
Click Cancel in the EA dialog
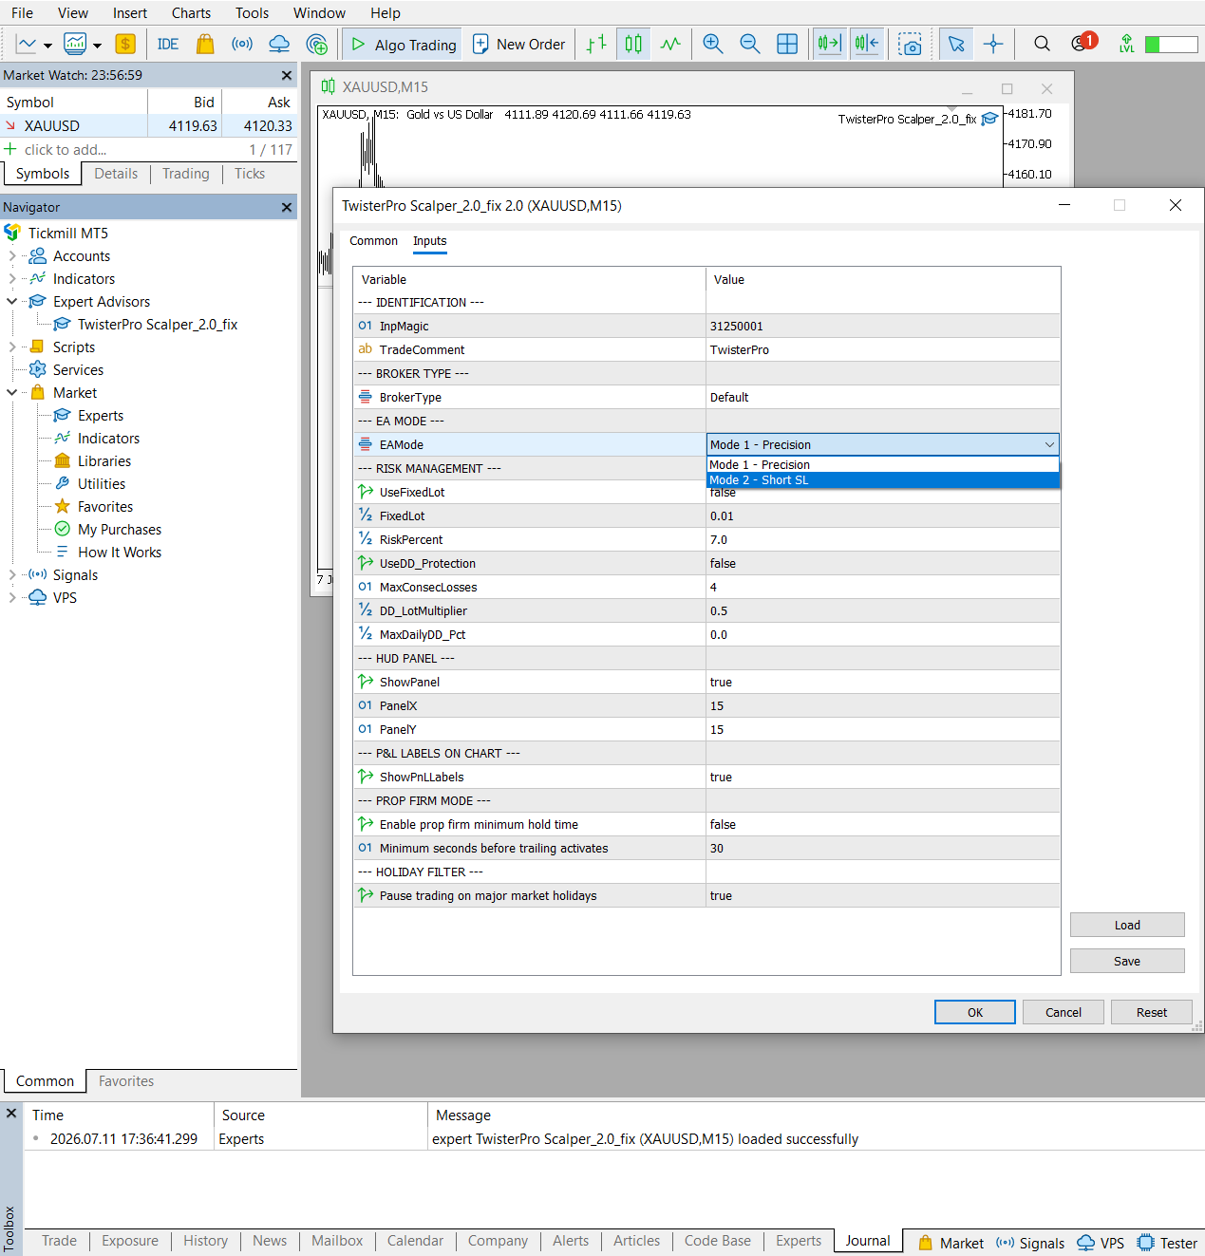tap(1064, 1012)
